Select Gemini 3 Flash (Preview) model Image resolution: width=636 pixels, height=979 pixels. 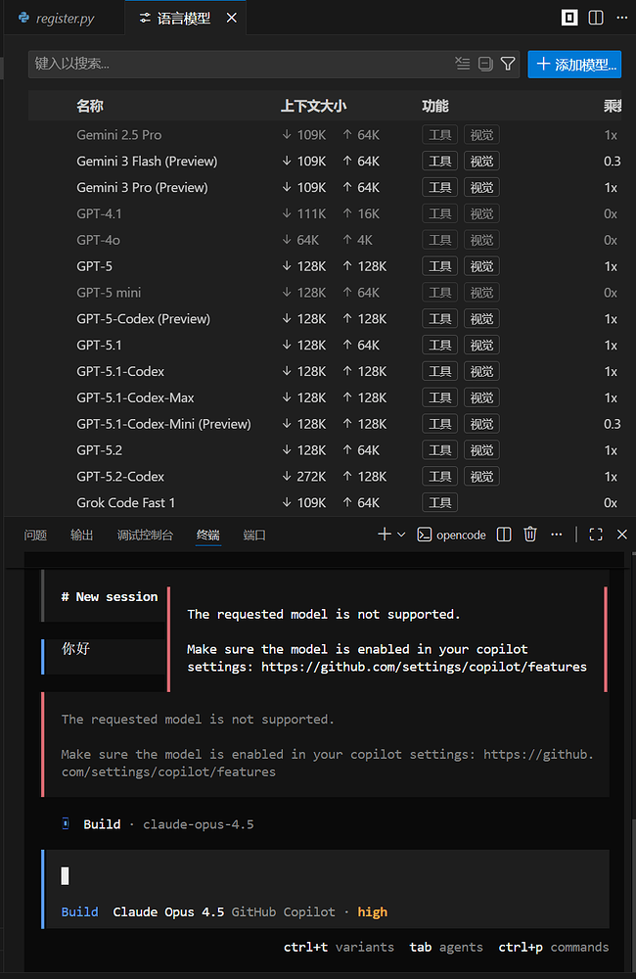tap(325, 162)
